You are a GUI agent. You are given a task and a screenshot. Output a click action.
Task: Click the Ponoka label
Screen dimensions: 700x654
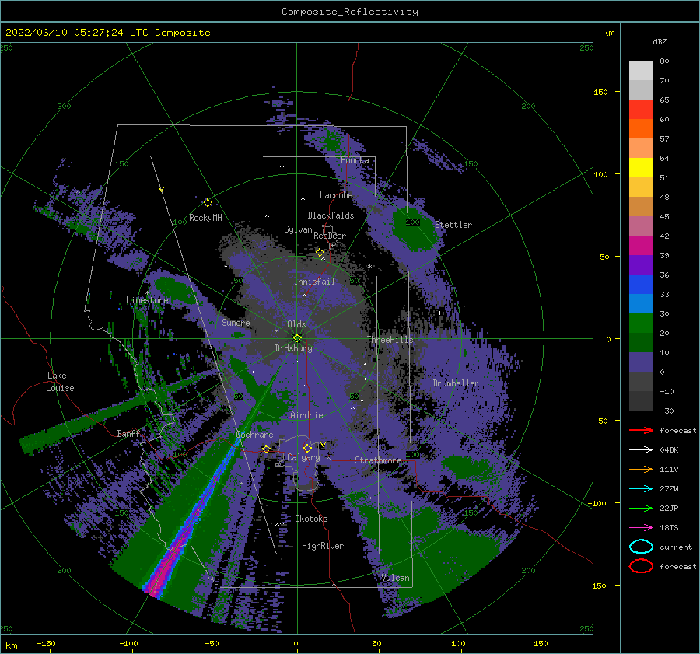coord(355,160)
